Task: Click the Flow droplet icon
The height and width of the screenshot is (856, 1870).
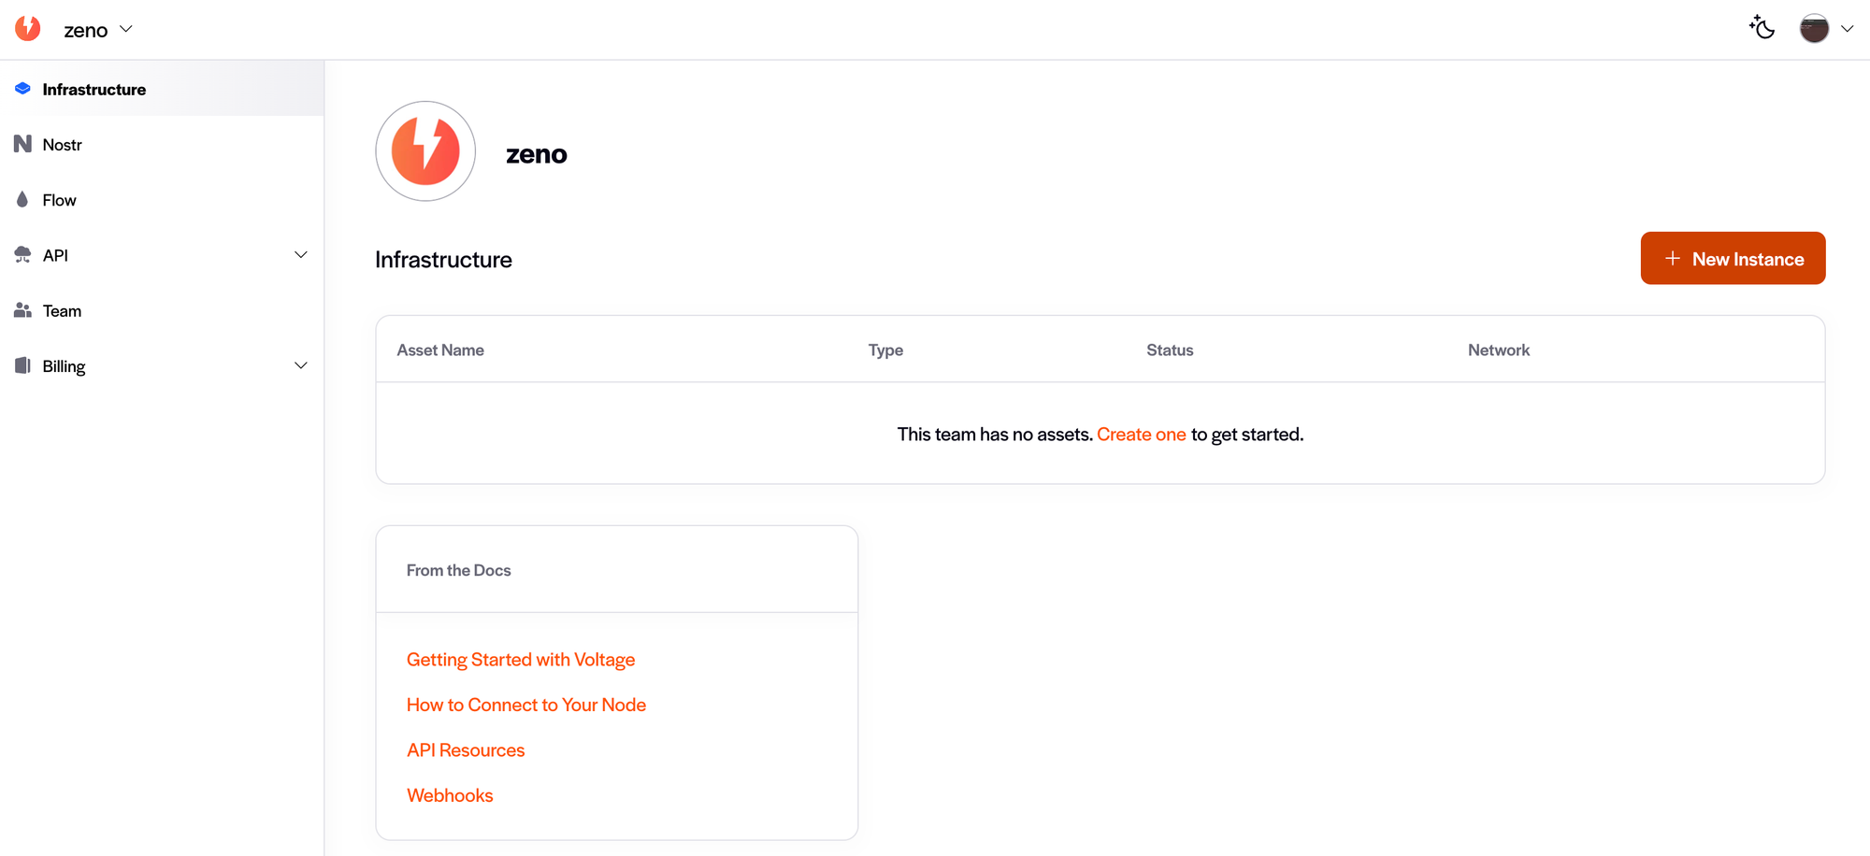Action: tap(22, 199)
